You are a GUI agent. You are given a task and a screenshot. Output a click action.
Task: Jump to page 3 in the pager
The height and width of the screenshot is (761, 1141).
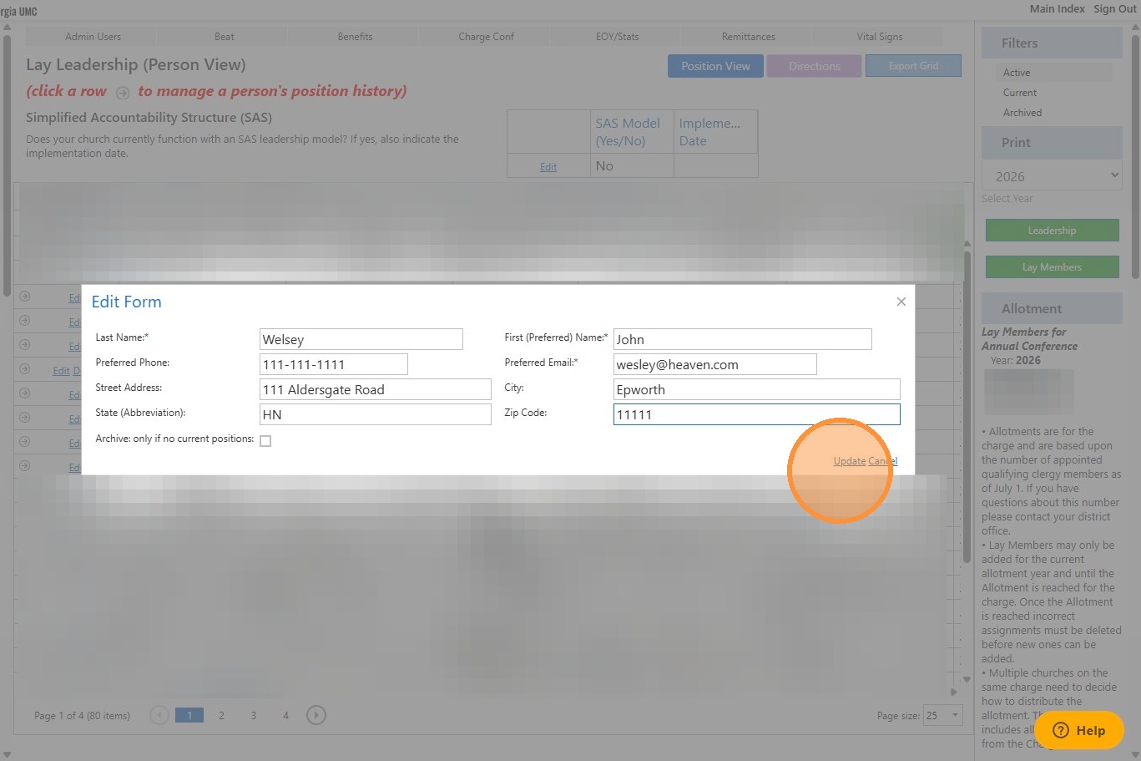[x=254, y=715]
